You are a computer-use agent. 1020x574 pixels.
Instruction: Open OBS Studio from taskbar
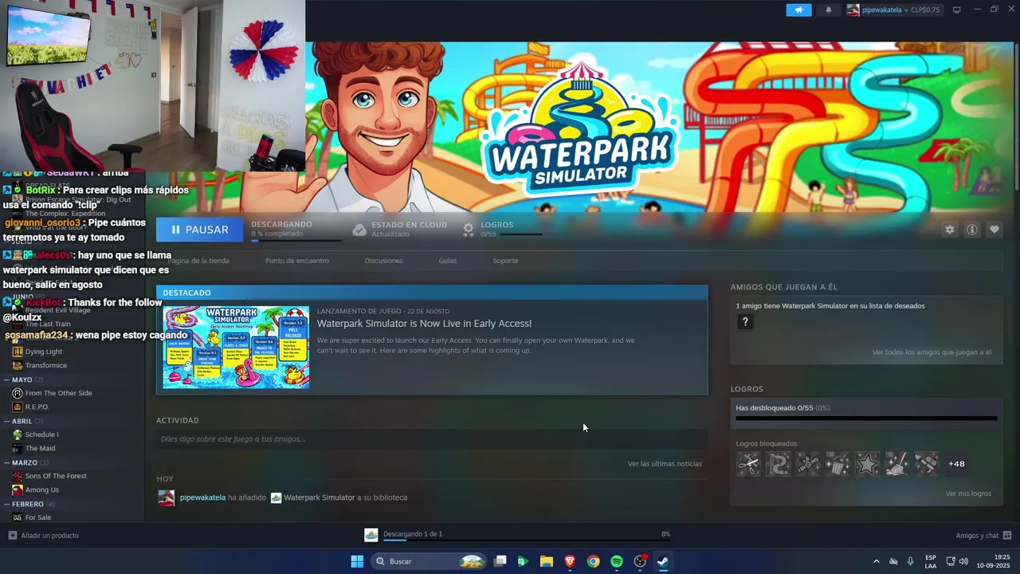pos(640,561)
